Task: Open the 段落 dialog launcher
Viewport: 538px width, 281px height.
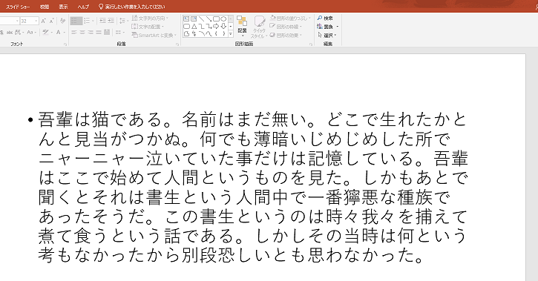Action: [x=177, y=44]
